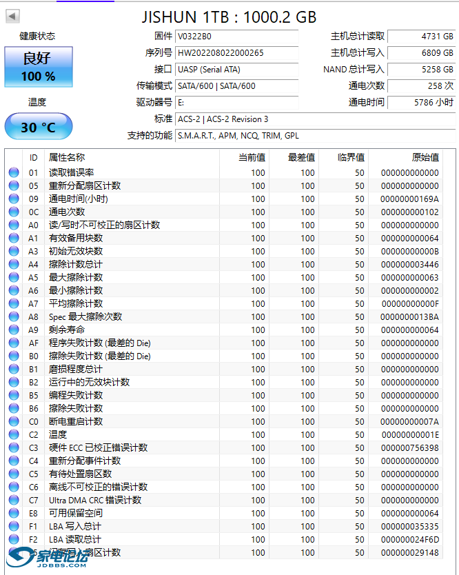
Task: Click the status icon for 平均擦除计数 row
Action: (14, 303)
